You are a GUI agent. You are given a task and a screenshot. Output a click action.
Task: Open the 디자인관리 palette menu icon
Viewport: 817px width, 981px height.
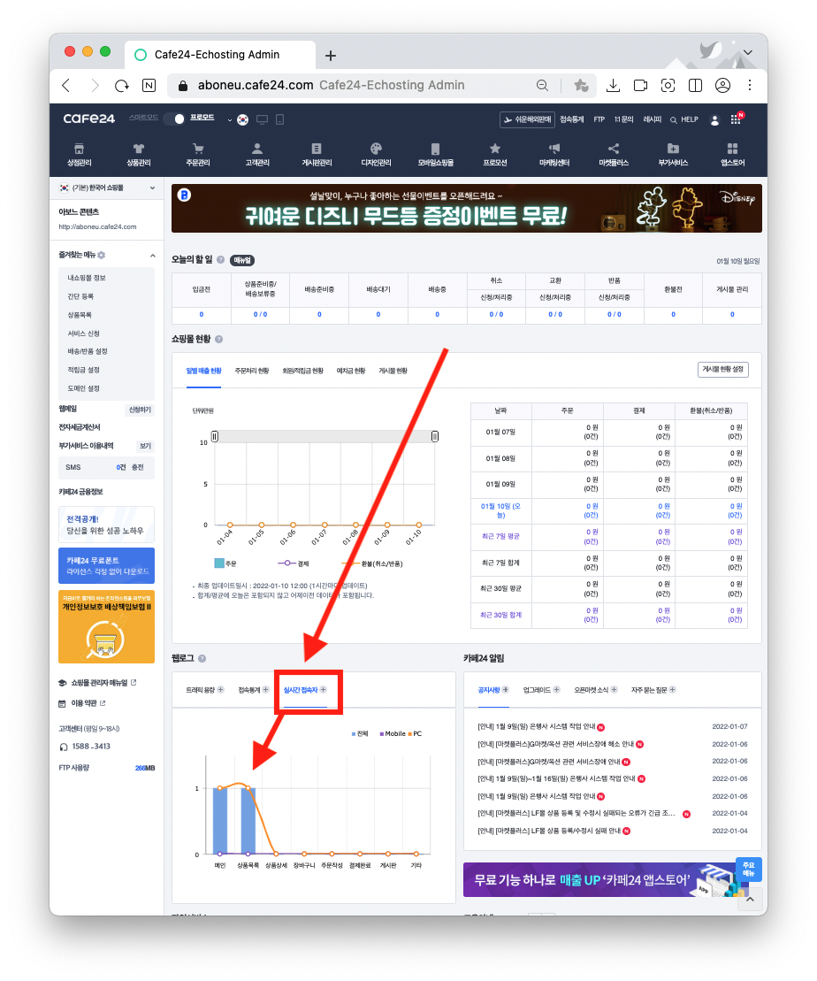376,149
